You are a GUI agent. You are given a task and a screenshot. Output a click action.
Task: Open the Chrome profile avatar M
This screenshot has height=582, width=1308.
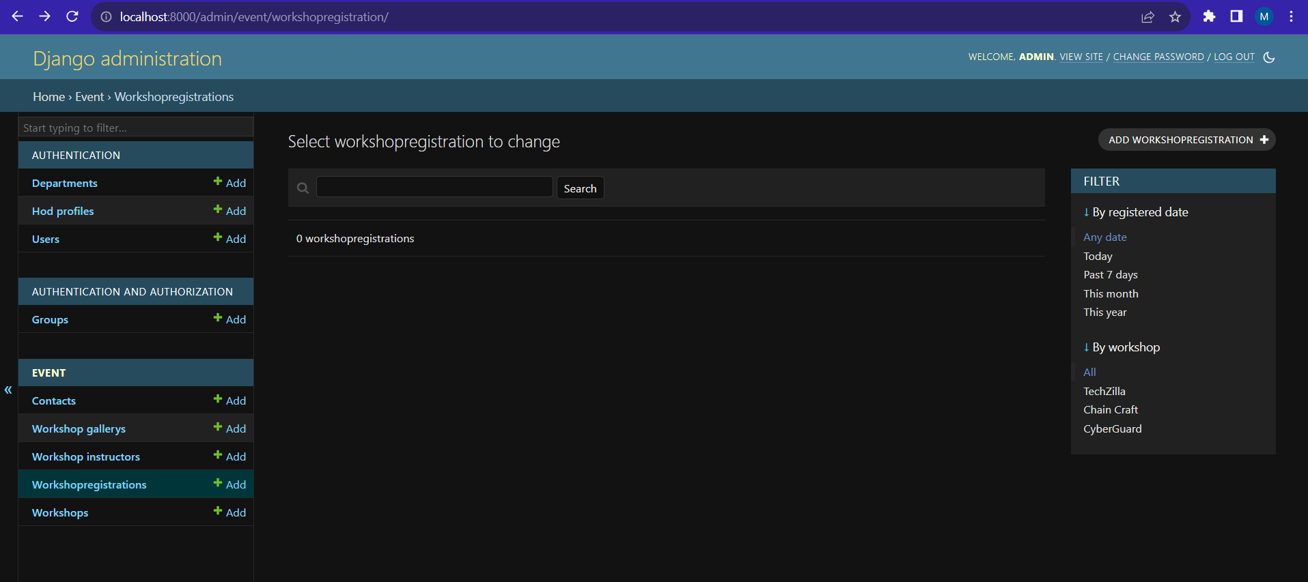pyautogui.click(x=1264, y=16)
